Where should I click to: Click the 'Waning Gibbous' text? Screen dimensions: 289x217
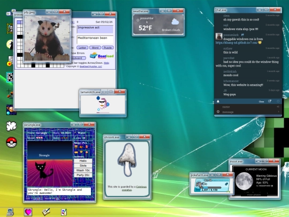click(x=267, y=176)
